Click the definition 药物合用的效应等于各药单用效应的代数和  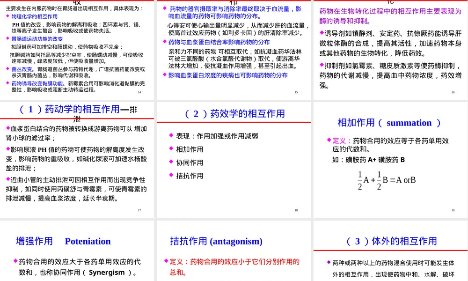pos(390,145)
